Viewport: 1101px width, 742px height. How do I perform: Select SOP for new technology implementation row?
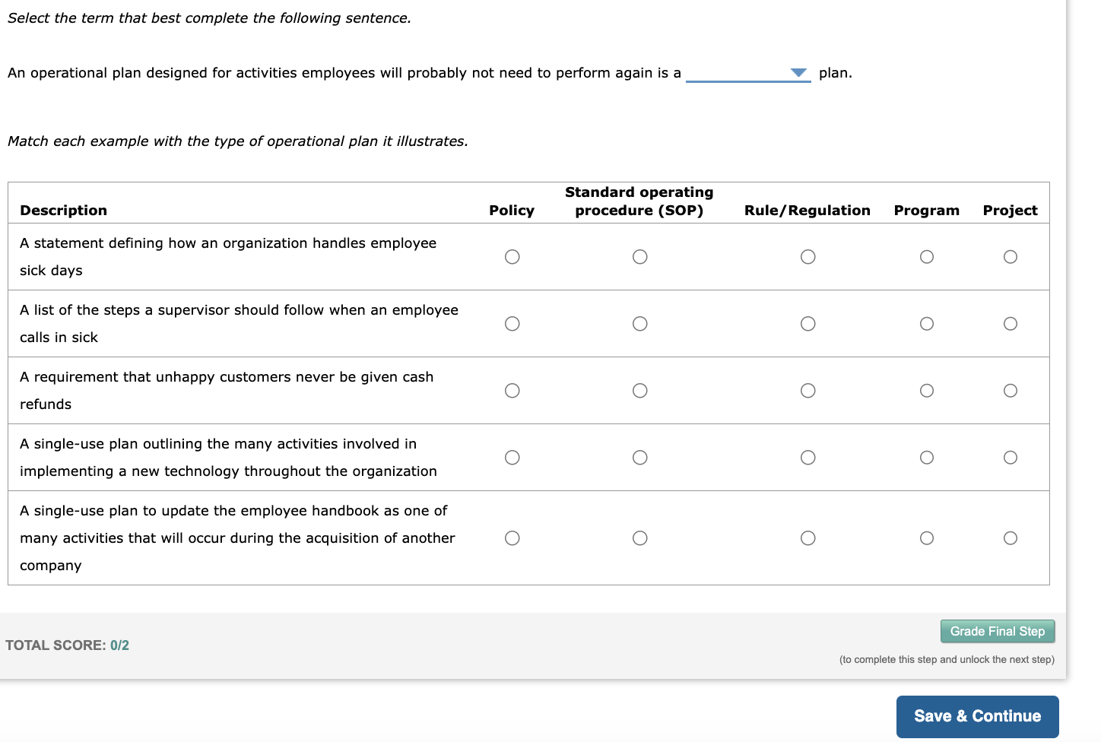640,458
